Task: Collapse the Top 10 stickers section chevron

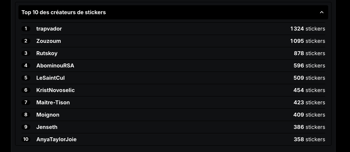Action: coord(321,12)
